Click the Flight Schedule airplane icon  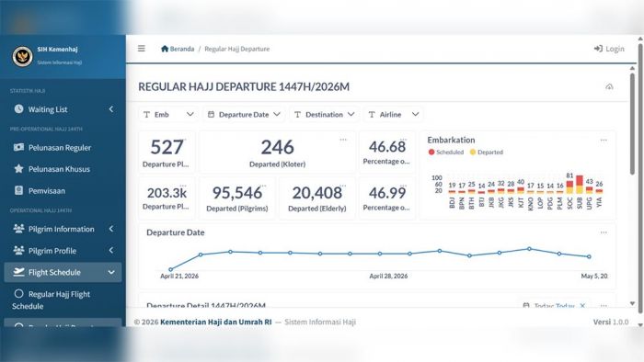coord(18,272)
